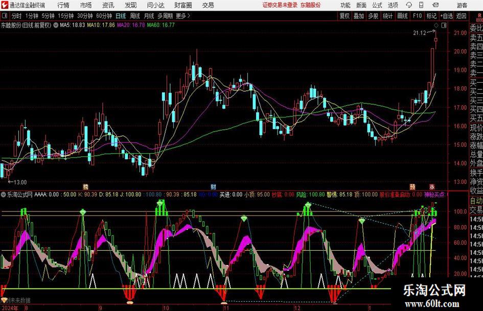Click the 预 marker icon
This screenshot has height=311, width=483.
412,186
